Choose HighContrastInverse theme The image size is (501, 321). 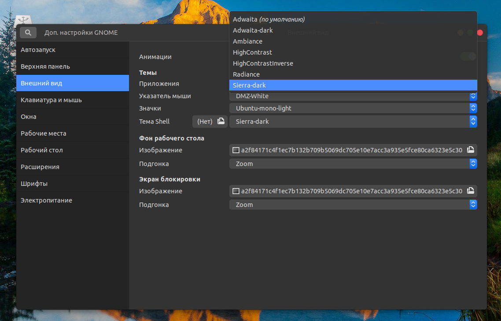click(353, 63)
